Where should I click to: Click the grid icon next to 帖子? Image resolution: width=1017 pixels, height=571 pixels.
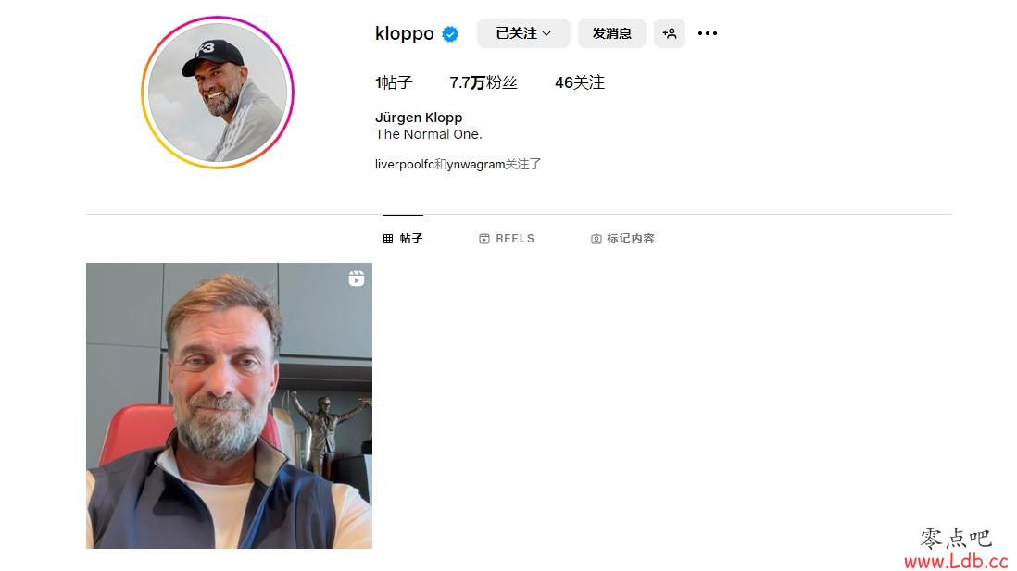(388, 239)
